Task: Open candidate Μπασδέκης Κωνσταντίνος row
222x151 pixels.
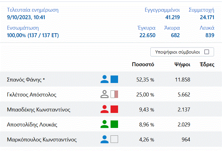Action: tap(38, 110)
